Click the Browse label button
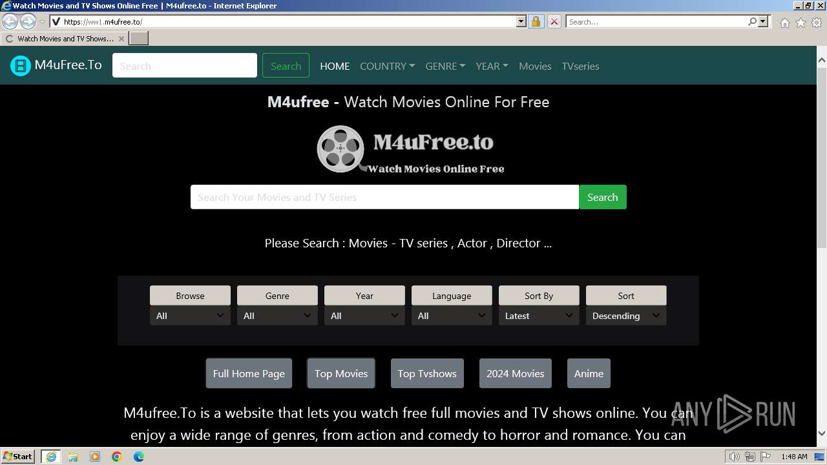 (190, 295)
